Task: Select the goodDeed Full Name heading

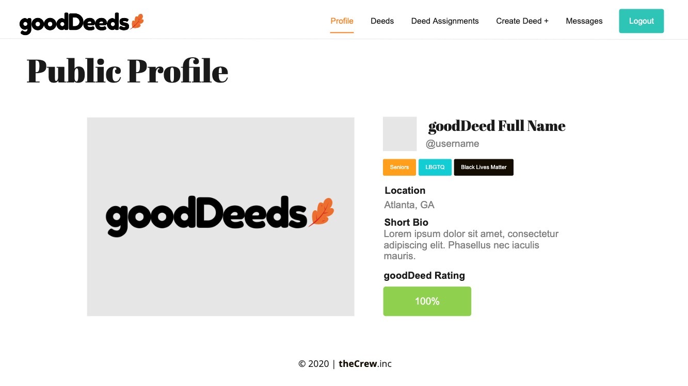Action: tap(497, 126)
